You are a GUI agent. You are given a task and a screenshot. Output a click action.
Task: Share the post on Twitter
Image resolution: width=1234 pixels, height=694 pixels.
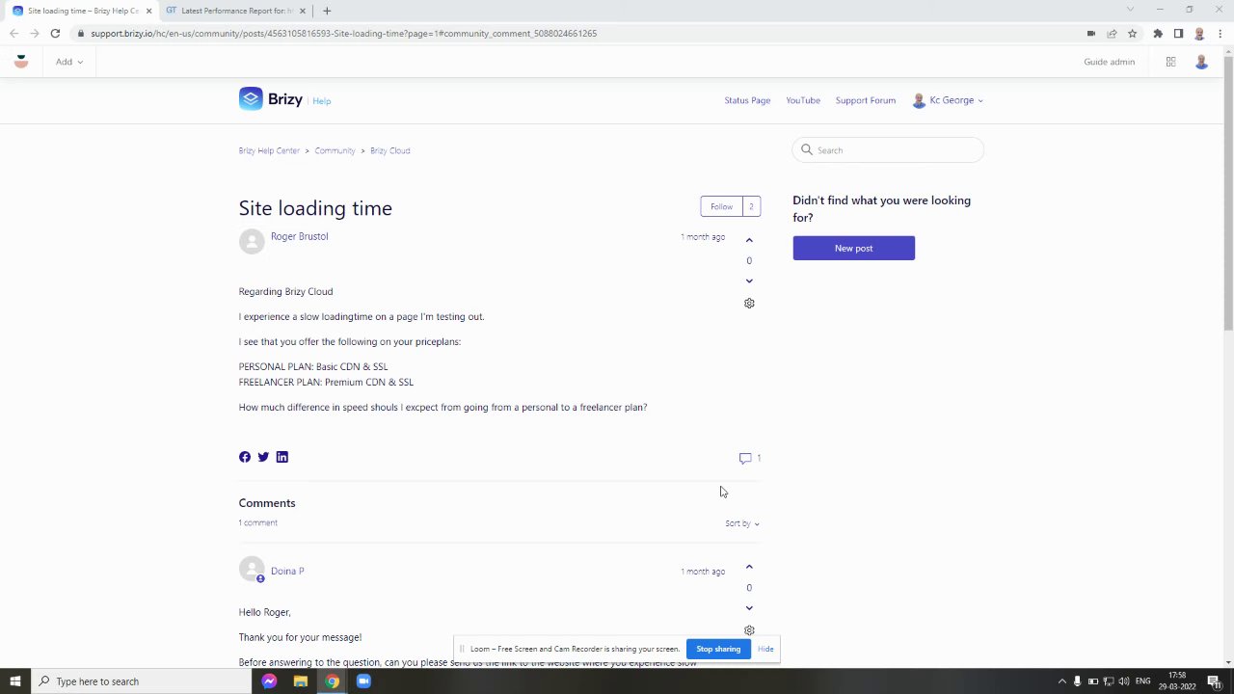[x=263, y=457]
